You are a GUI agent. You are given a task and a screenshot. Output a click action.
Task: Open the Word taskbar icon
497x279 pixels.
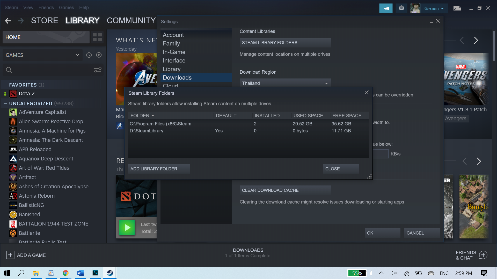[81, 273]
